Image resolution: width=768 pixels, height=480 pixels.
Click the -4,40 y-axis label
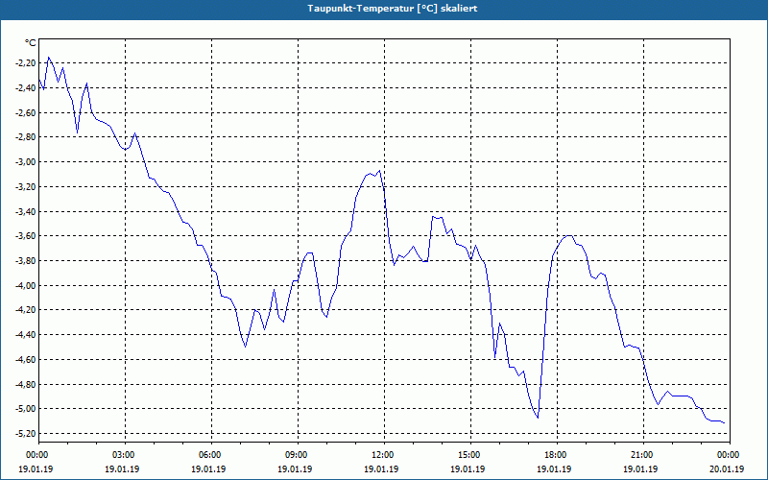[x=26, y=335]
